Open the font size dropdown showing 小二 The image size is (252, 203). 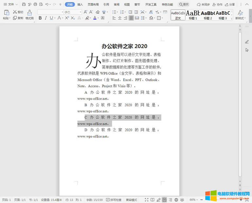[73, 12]
